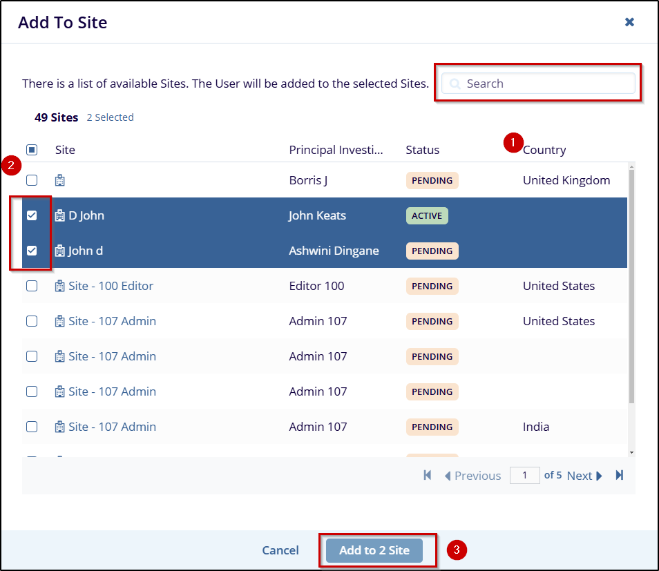Click the Add to 2 Site button
This screenshot has height=571, width=659.
point(374,550)
